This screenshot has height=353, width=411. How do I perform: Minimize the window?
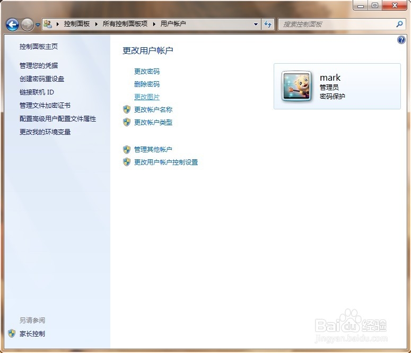pos(361,5)
